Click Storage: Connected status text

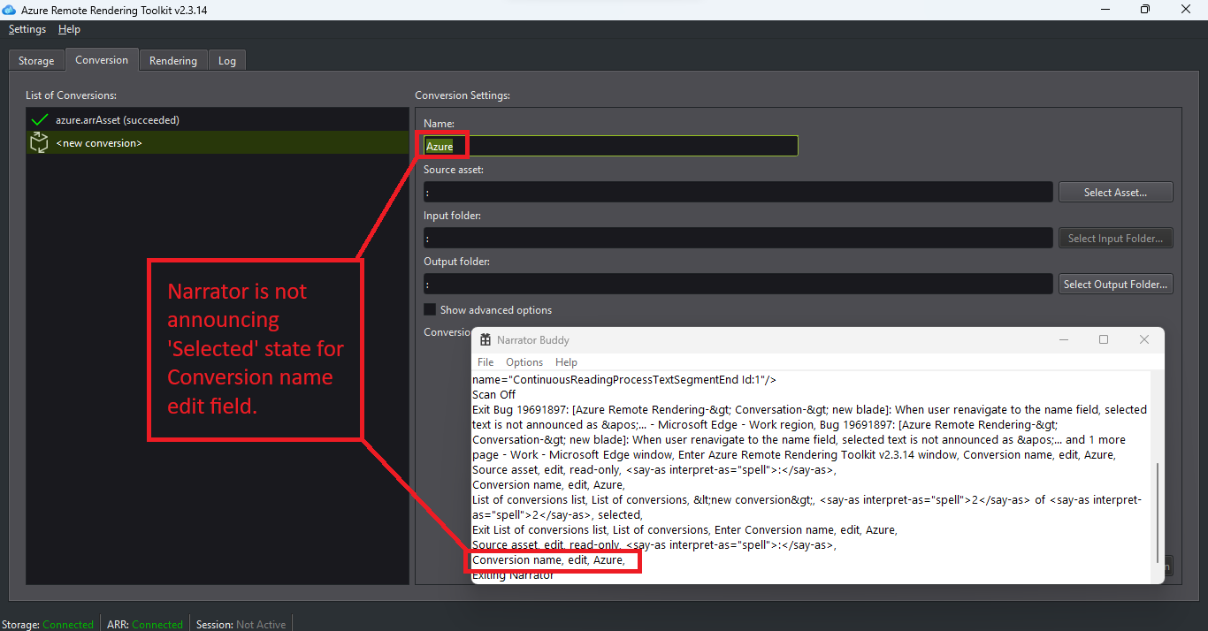[49, 624]
